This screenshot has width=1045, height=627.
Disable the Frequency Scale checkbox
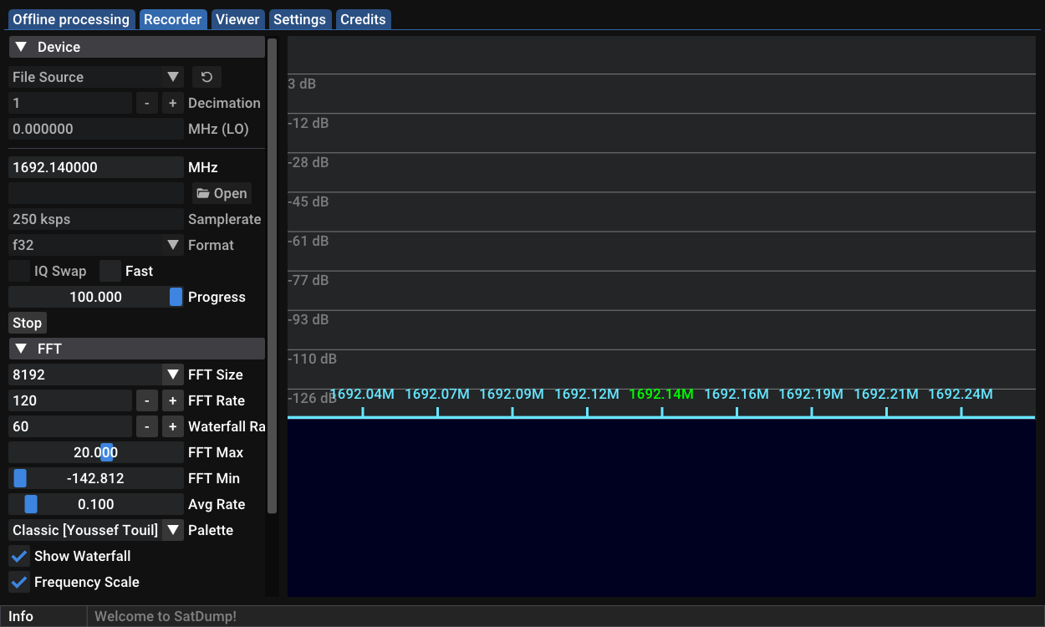tap(19, 582)
